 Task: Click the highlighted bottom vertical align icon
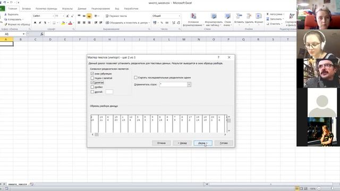(89, 16)
